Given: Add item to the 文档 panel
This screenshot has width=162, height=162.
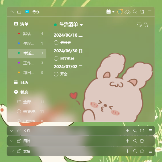Looking at the screenshot, I should (128, 151).
